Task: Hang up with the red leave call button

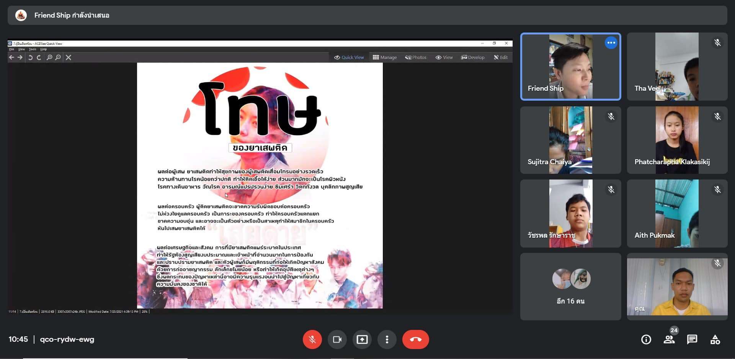Action: 415,339
